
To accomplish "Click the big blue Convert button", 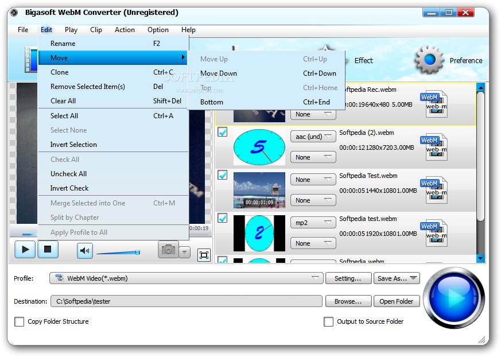I will (x=454, y=297).
